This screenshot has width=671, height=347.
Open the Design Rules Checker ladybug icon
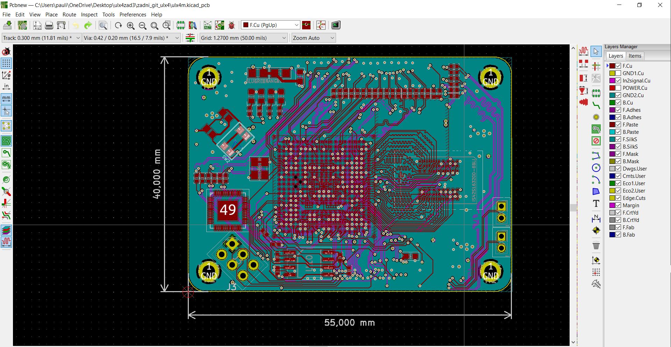tap(231, 25)
